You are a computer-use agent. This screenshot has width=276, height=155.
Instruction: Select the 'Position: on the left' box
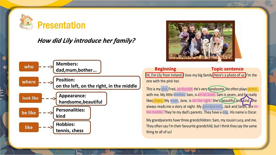[97, 83]
